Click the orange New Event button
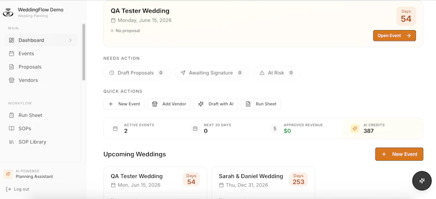The image size is (436, 199). pyautogui.click(x=399, y=154)
